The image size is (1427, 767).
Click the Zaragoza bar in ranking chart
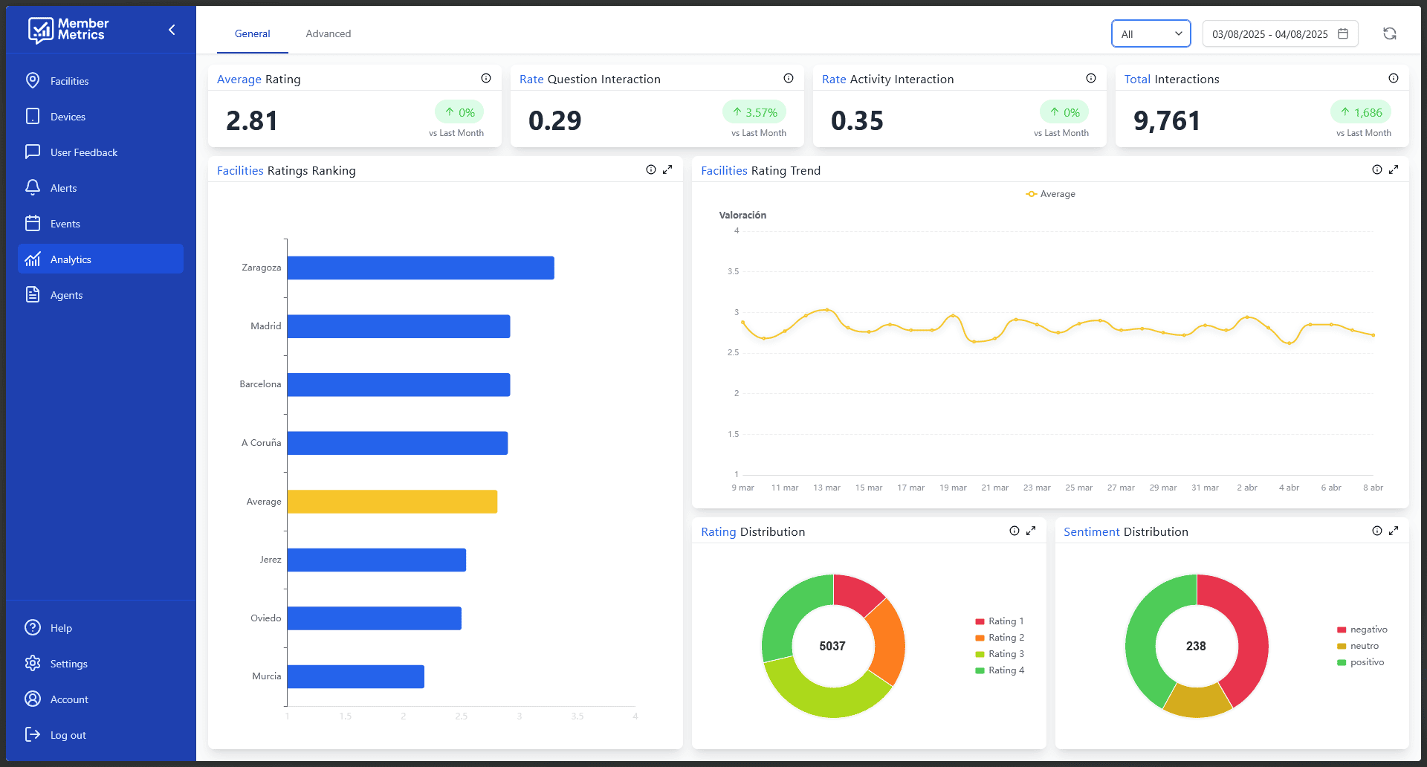click(420, 268)
